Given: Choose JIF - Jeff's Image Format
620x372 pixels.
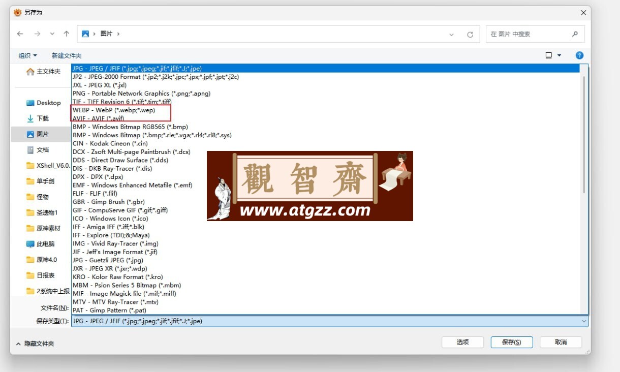Looking at the screenshot, I should coord(326,252).
